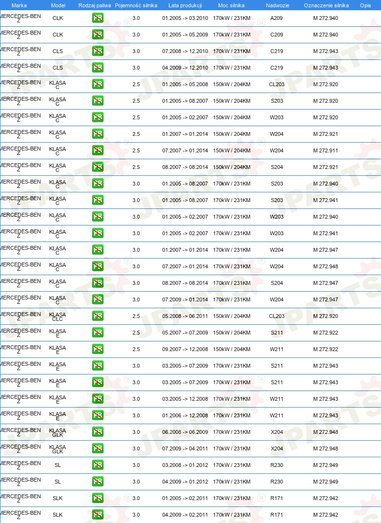Image resolution: width=381 pixels, height=523 pixels.
Task: Select the R171 cell in the 01.2005 SLK row
Action: tap(277, 498)
